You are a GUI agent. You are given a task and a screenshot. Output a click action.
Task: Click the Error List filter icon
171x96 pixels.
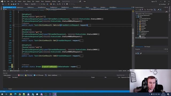pyautogui.click(x=46, y=75)
